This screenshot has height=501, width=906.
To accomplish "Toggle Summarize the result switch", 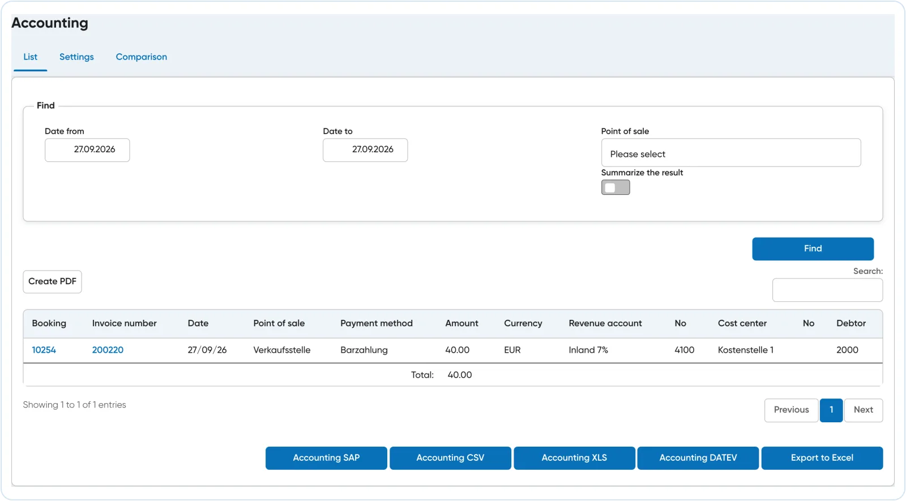I will 616,187.
